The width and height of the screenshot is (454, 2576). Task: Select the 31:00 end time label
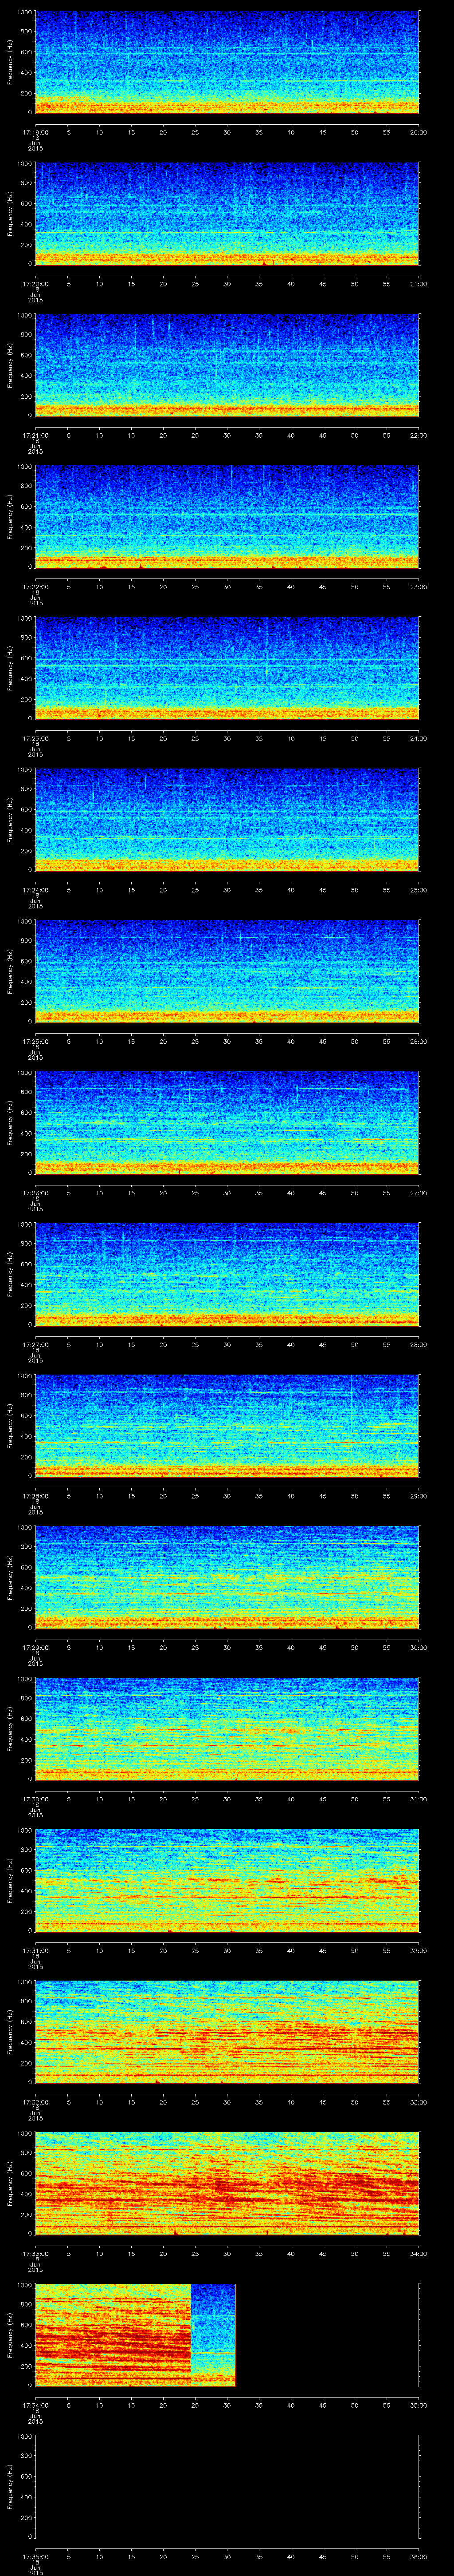coord(418,1799)
